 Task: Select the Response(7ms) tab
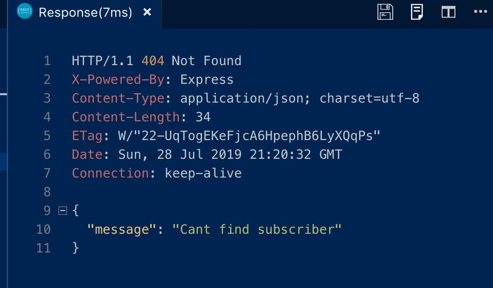coord(84,14)
